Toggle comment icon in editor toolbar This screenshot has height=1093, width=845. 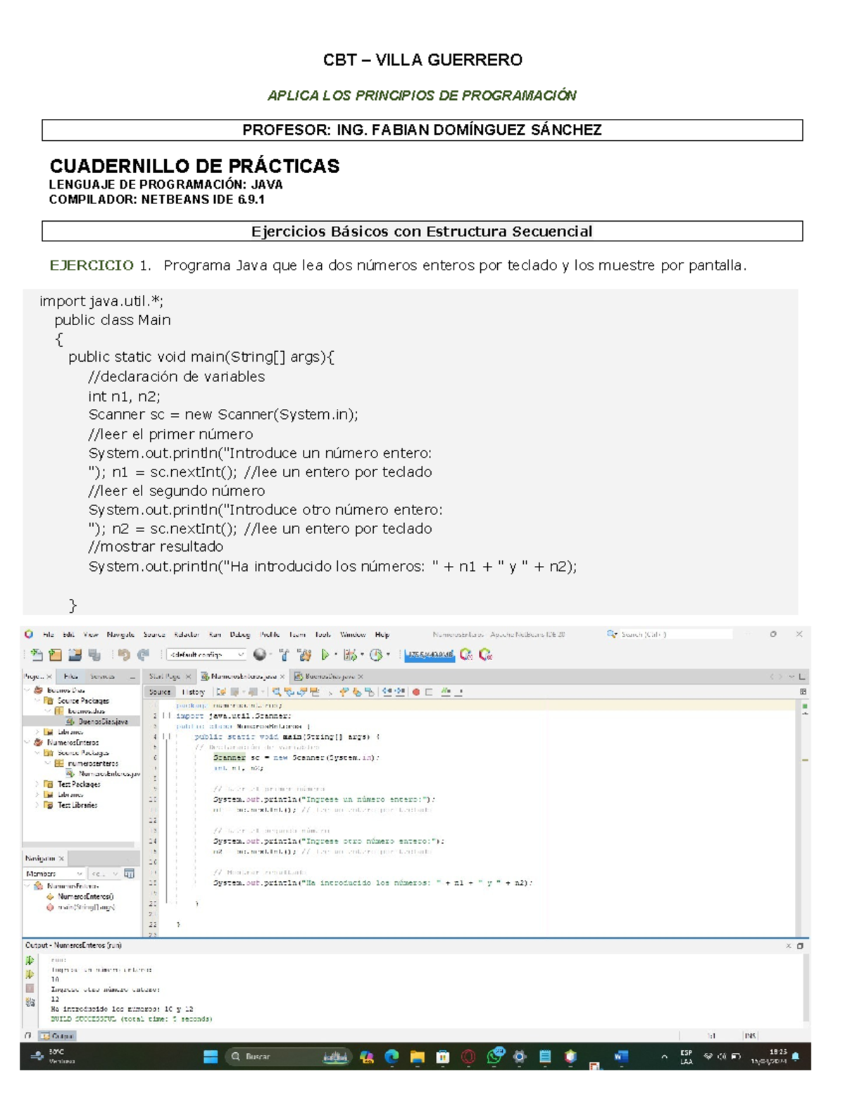(446, 692)
